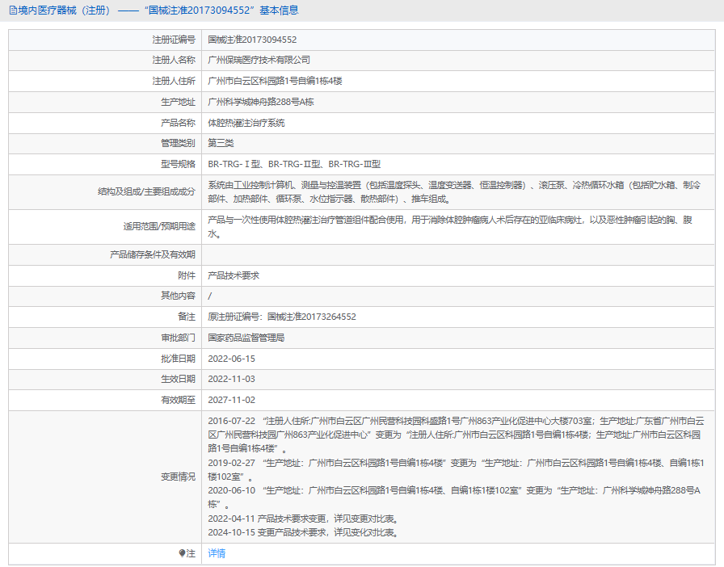724x567 pixels.
Task: Click the 2020-06-10 change record entry
Action: [x=454, y=498]
